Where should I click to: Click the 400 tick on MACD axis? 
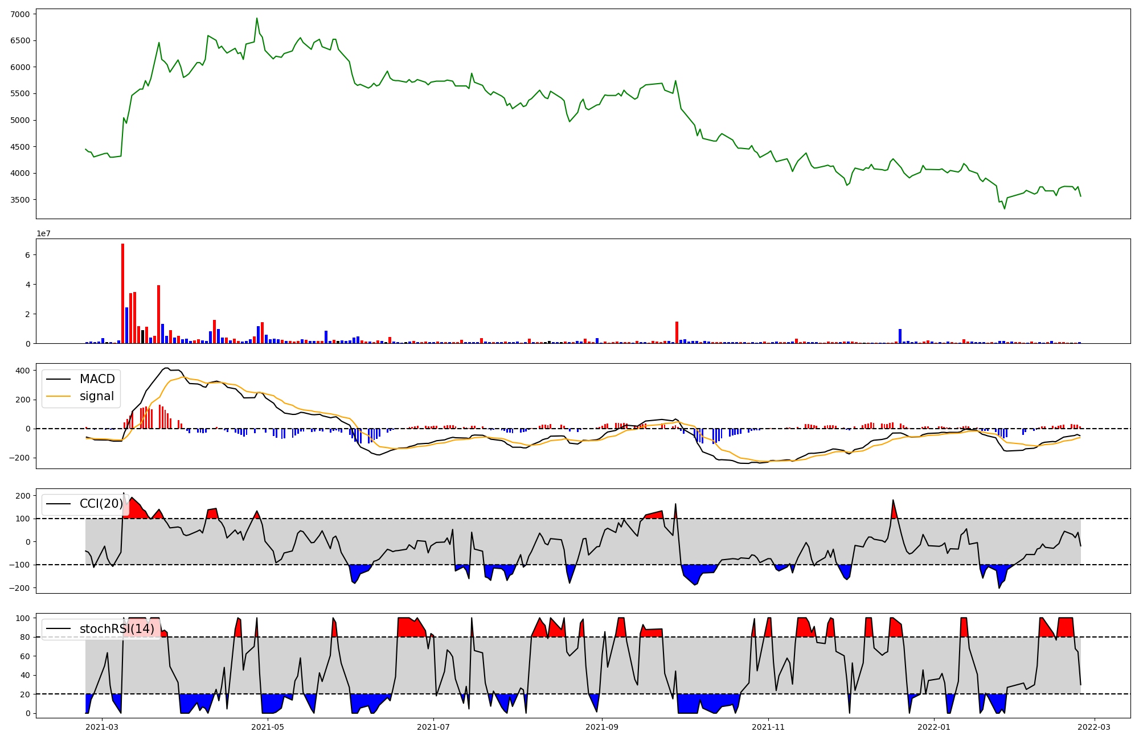(23, 371)
